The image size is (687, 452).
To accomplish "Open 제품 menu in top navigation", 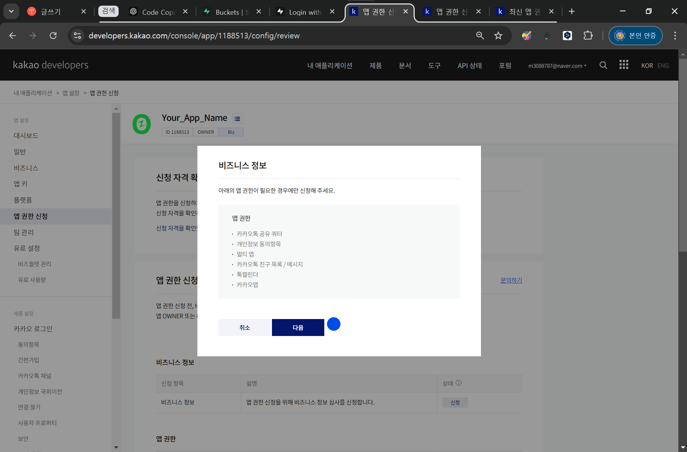I will pyautogui.click(x=376, y=66).
